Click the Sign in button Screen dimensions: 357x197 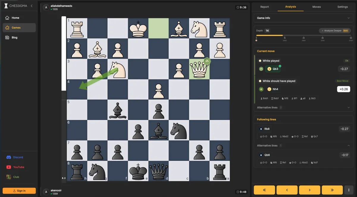click(19, 190)
